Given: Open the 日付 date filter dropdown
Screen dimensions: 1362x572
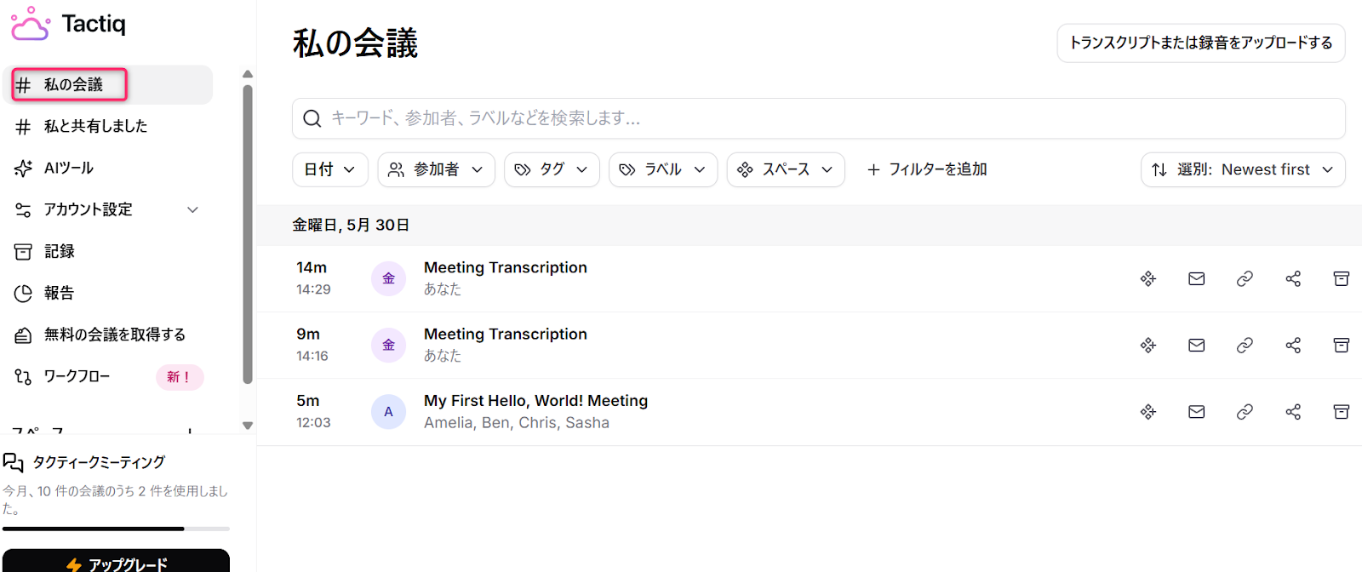Looking at the screenshot, I should [329, 169].
